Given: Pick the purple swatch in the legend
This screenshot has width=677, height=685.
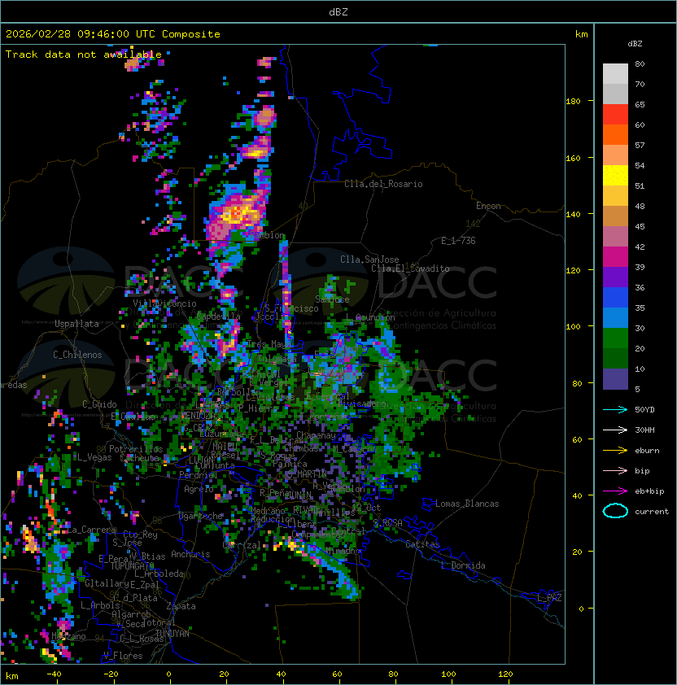Looking at the screenshot, I should pos(615,277).
